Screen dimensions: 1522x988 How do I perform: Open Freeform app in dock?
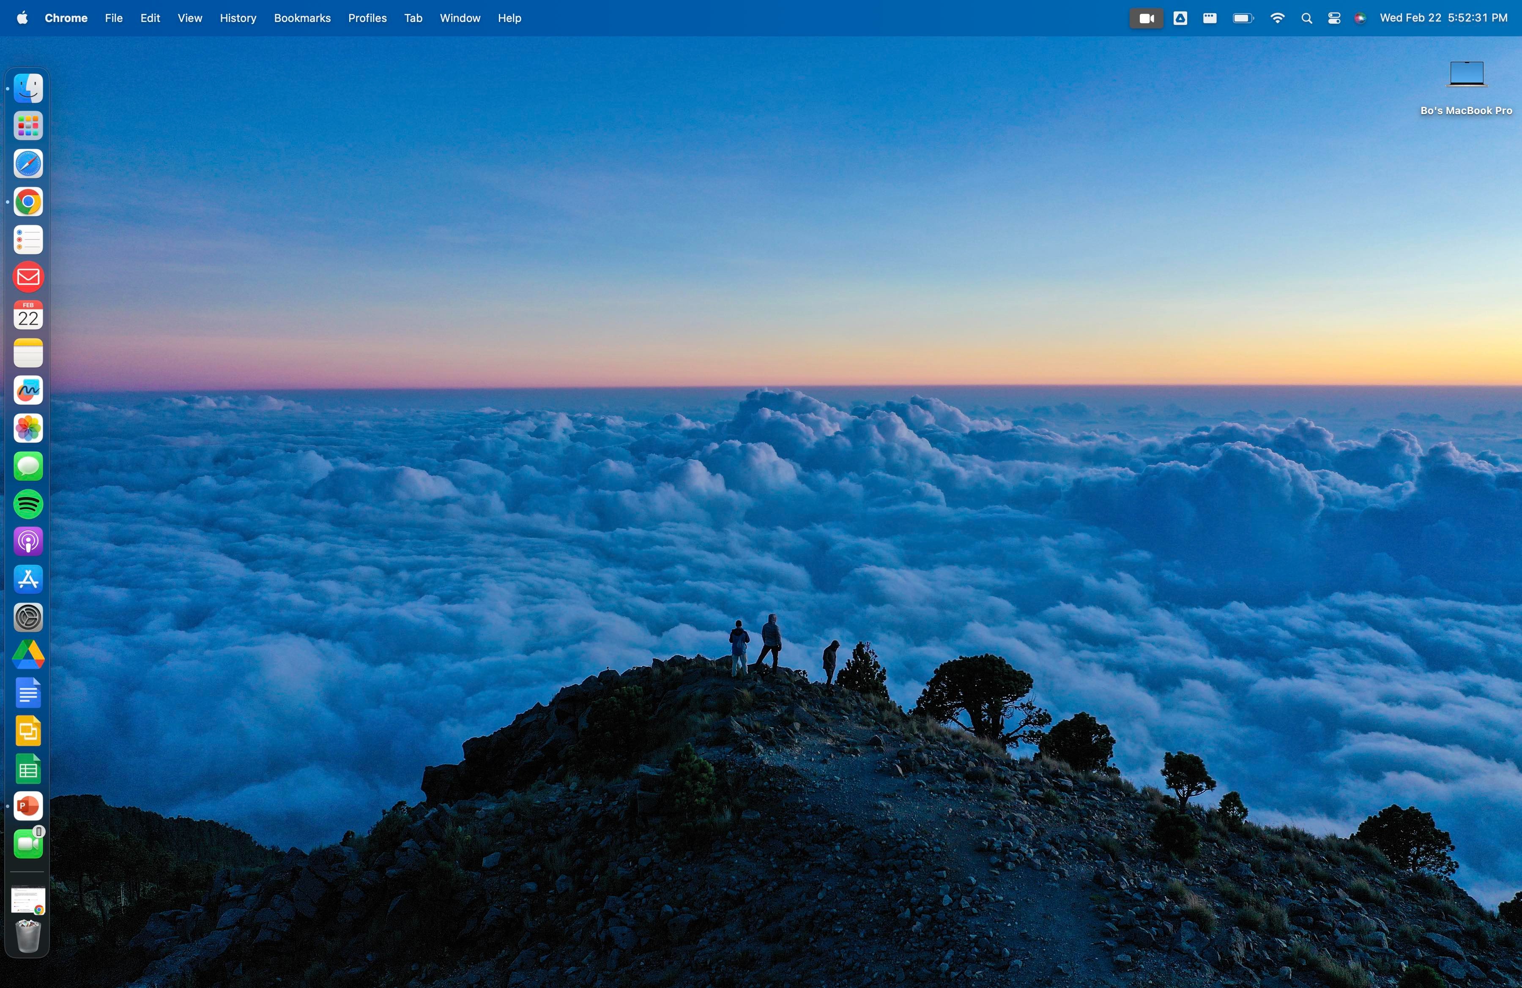pyautogui.click(x=28, y=390)
